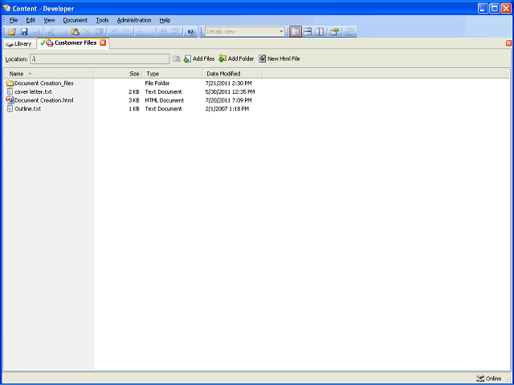The height and width of the screenshot is (385, 514).
Task: Click the 7/21/2011 2:30 PM date cell
Action: click(228, 83)
